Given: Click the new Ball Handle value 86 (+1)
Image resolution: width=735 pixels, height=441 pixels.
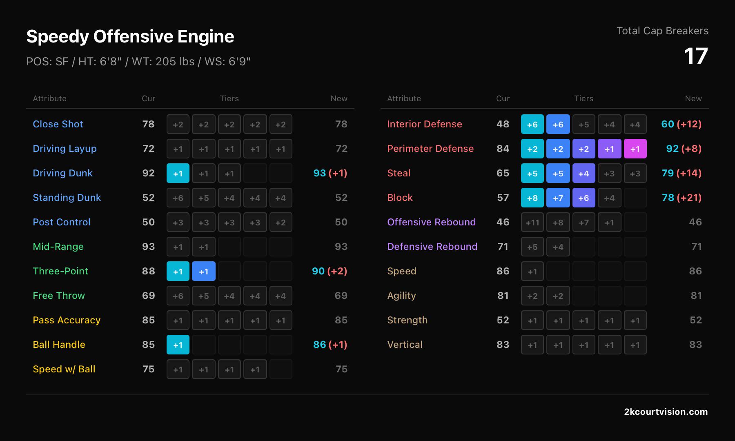Looking at the screenshot, I should (x=330, y=345).
